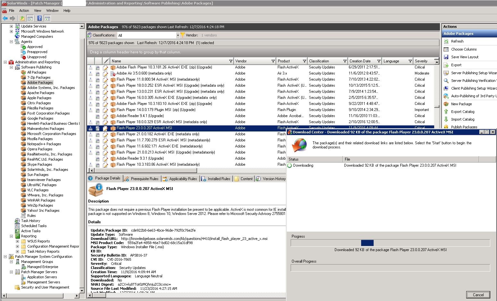Click the New Package action link

(461, 104)
